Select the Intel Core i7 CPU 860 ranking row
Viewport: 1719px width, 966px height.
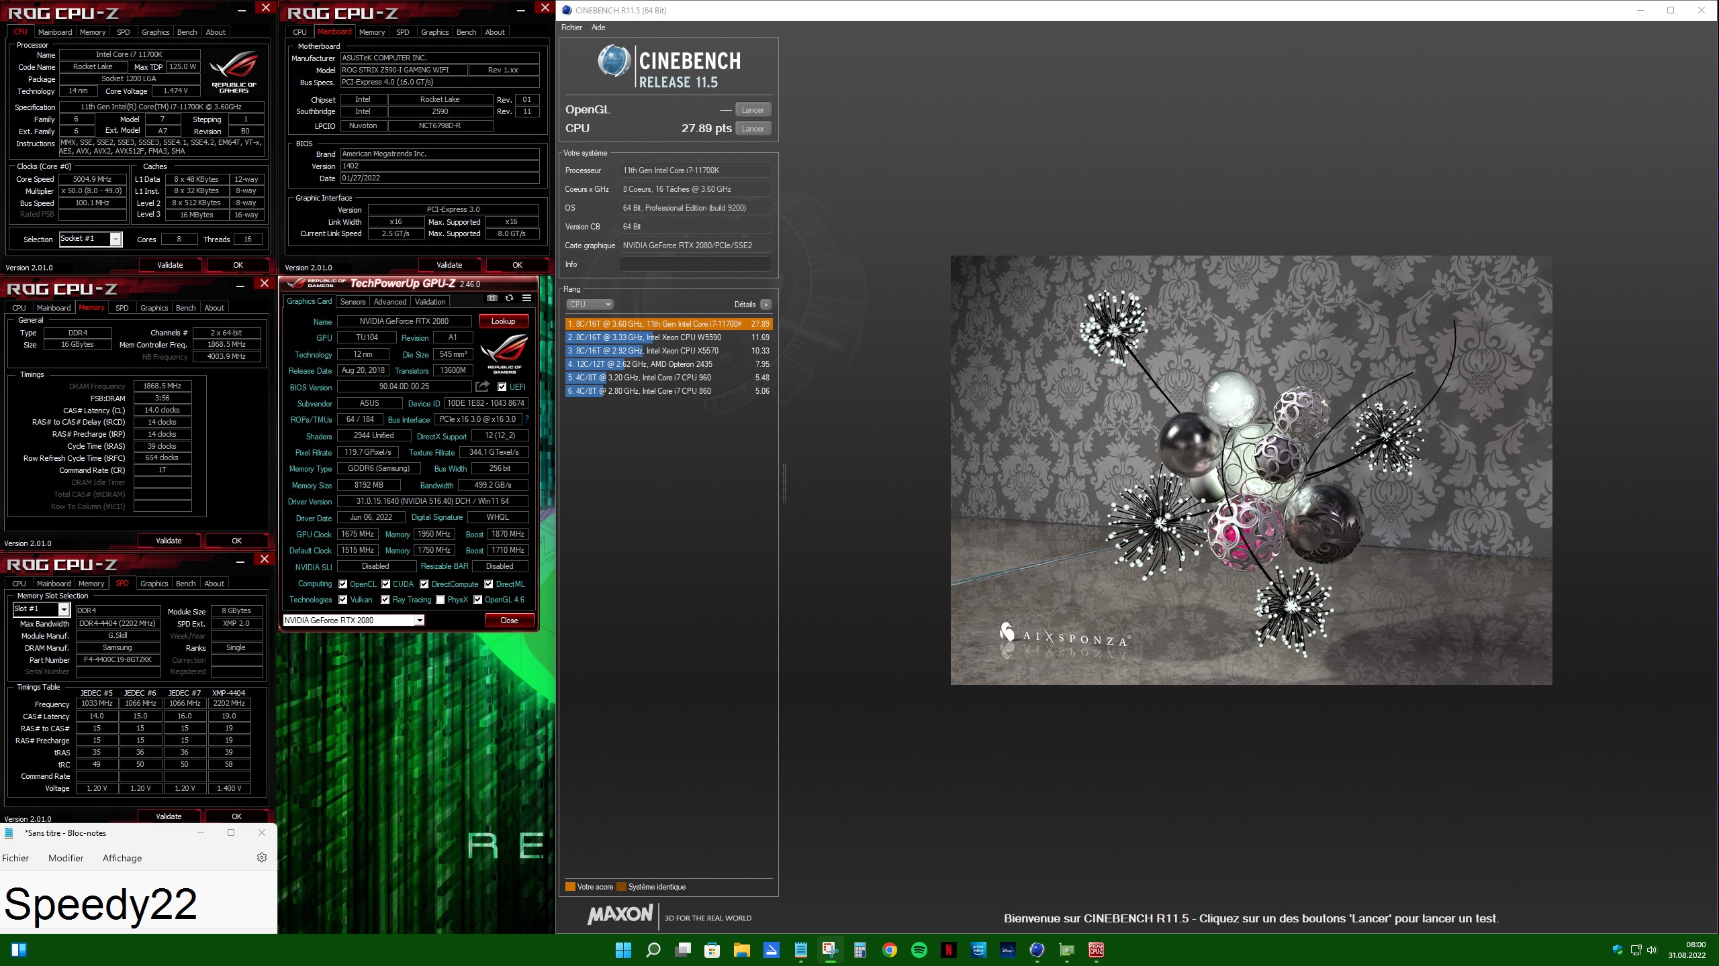668,391
